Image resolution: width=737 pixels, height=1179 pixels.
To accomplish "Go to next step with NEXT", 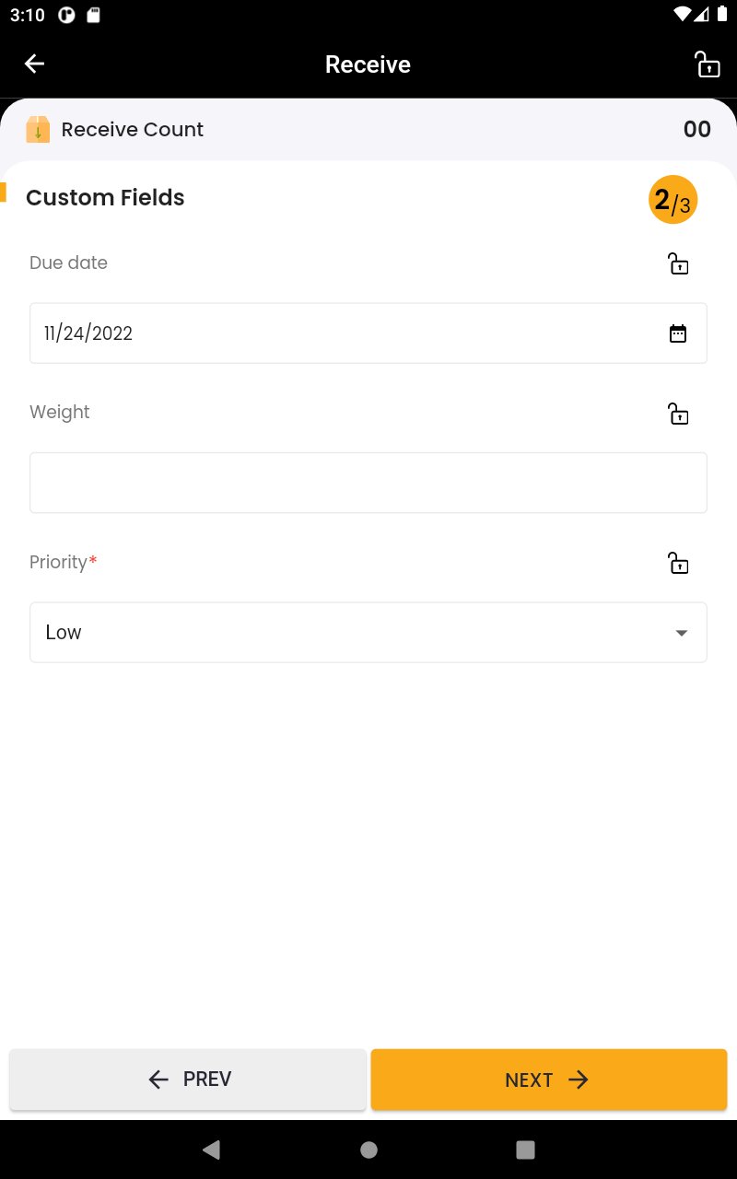I will coord(549,1080).
